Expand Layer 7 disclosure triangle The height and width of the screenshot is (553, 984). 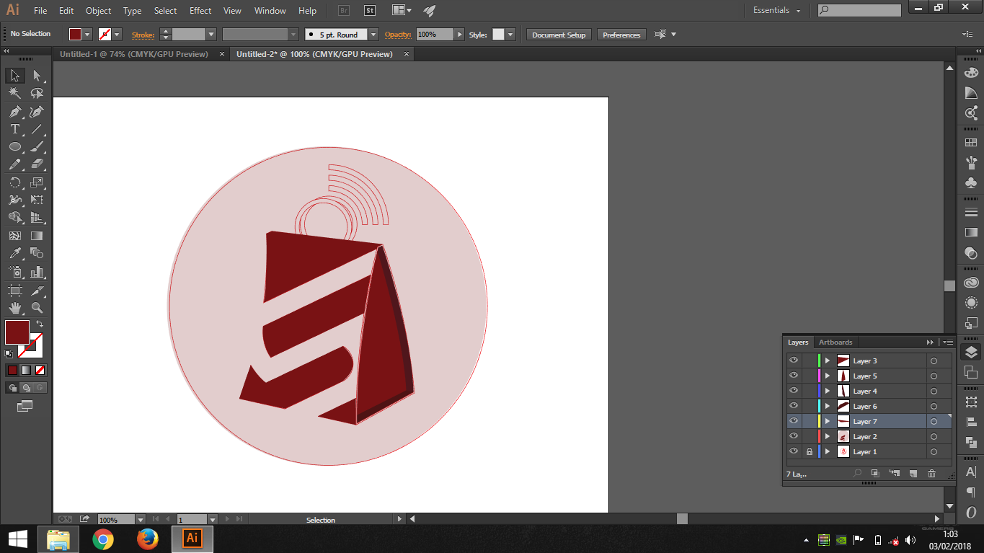[828, 421]
